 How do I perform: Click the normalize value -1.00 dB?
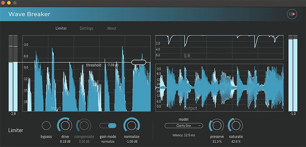pyautogui.click(x=132, y=142)
